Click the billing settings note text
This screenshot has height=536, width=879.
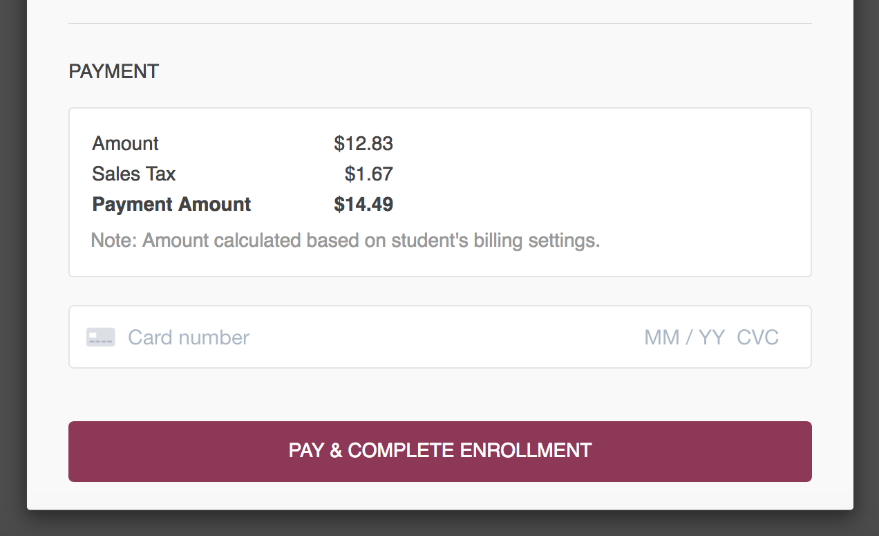(346, 241)
